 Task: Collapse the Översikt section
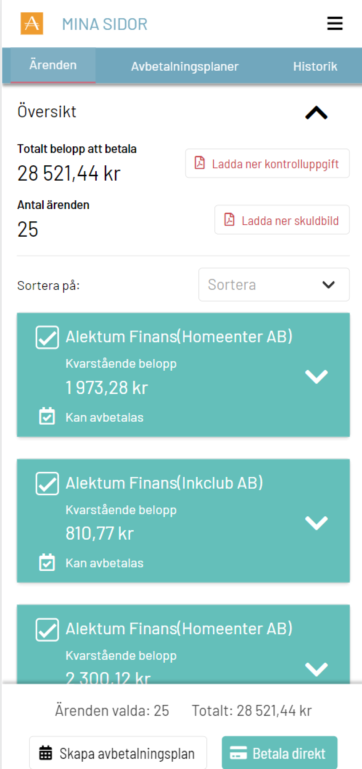[x=316, y=113]
